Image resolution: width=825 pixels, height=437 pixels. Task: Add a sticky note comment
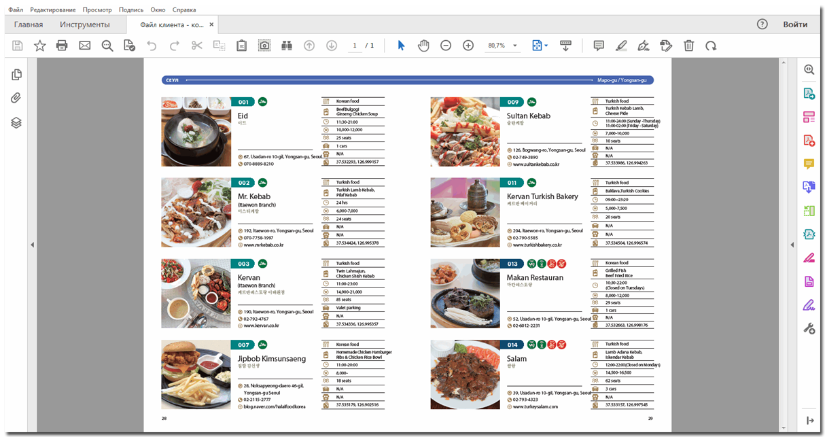coord(599,46)
